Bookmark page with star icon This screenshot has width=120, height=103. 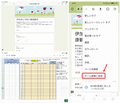point(93,9)
